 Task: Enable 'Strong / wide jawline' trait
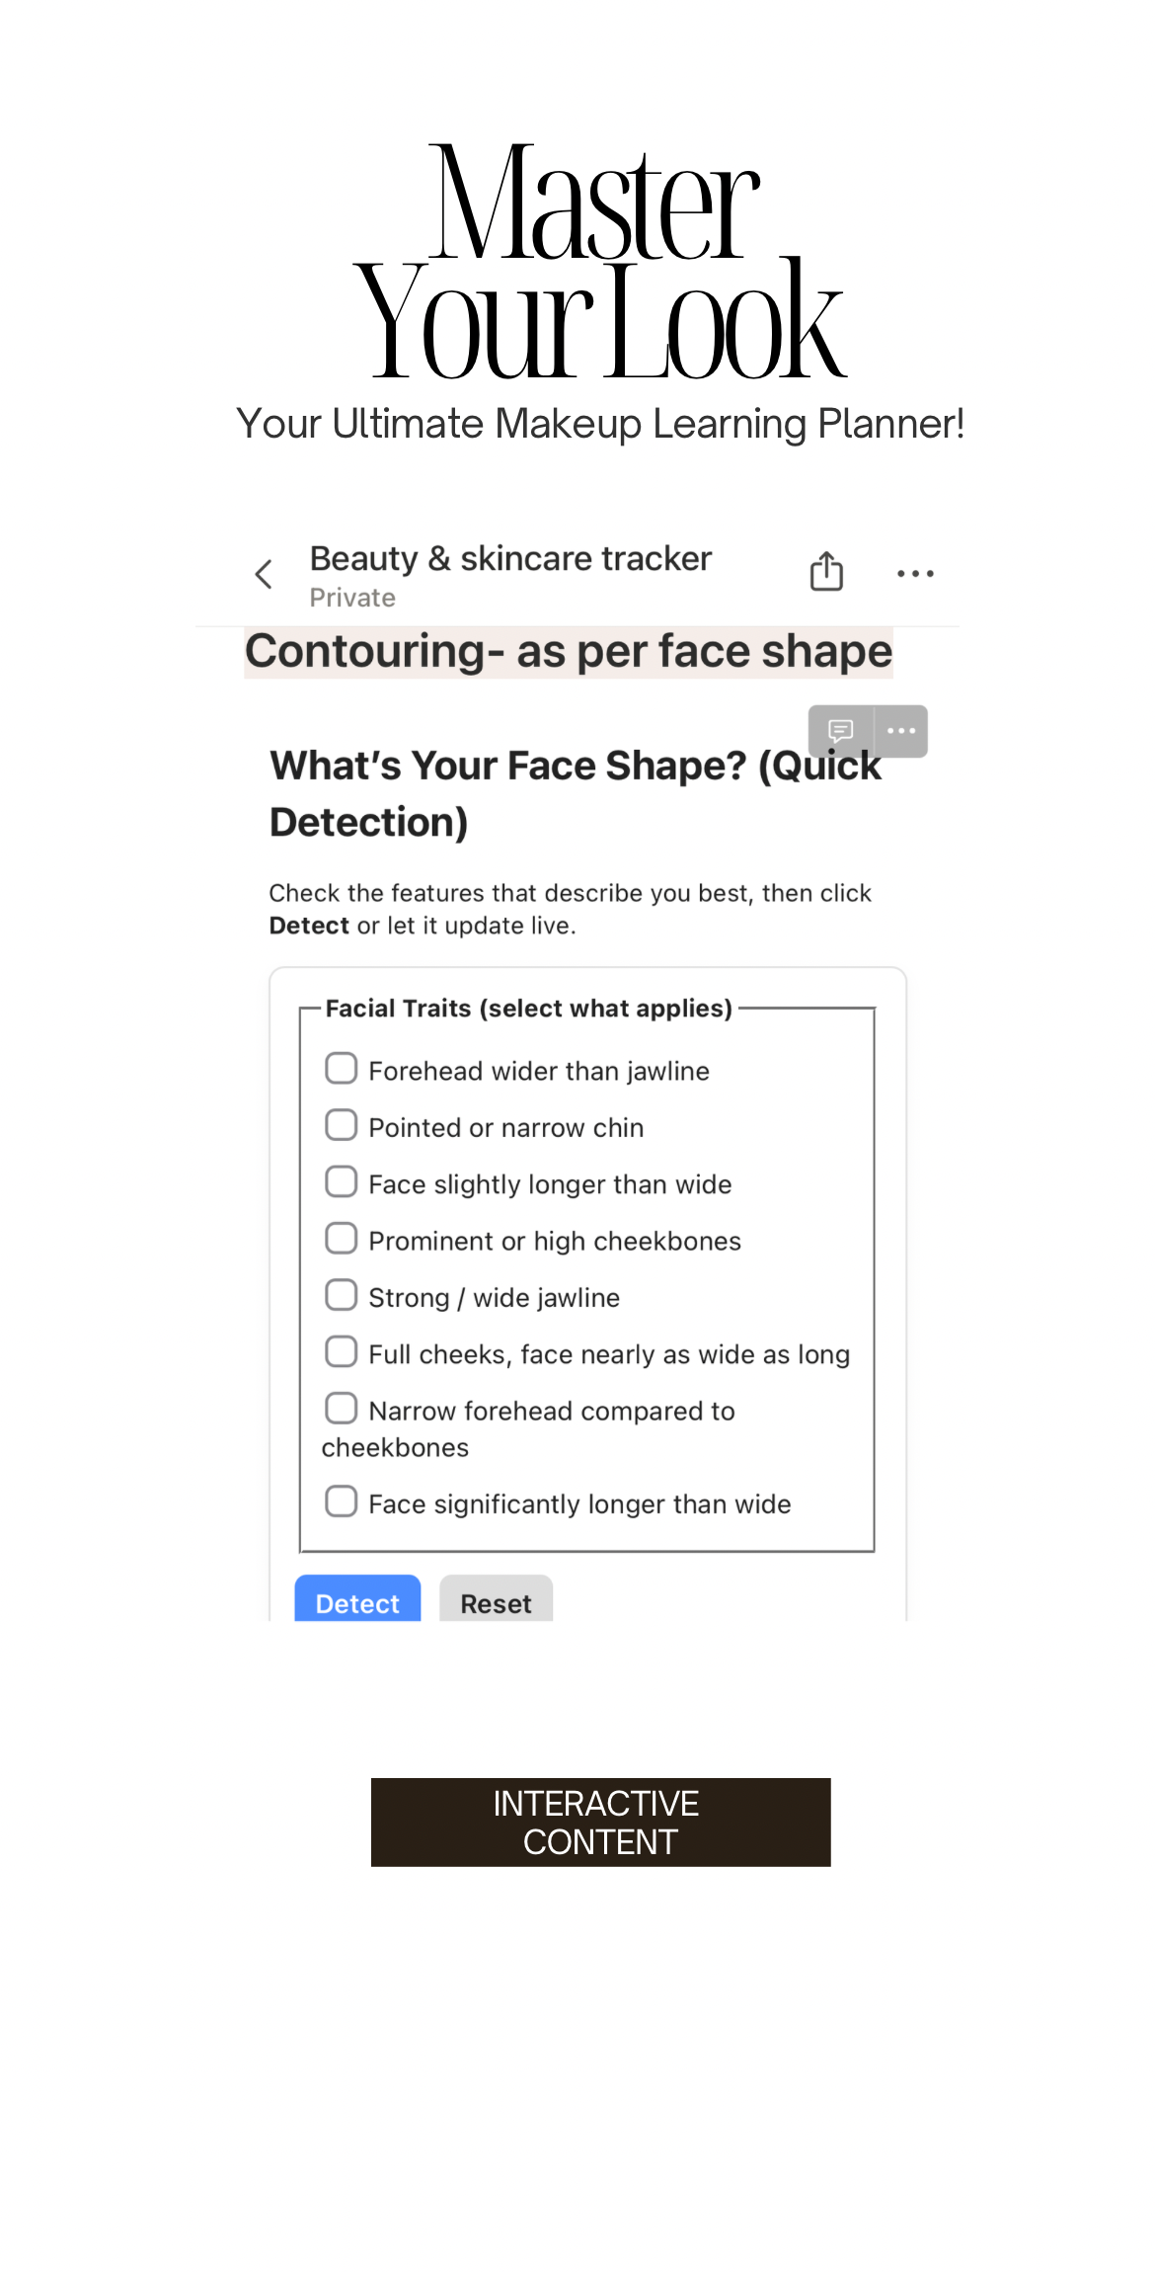coord(342,1295)
